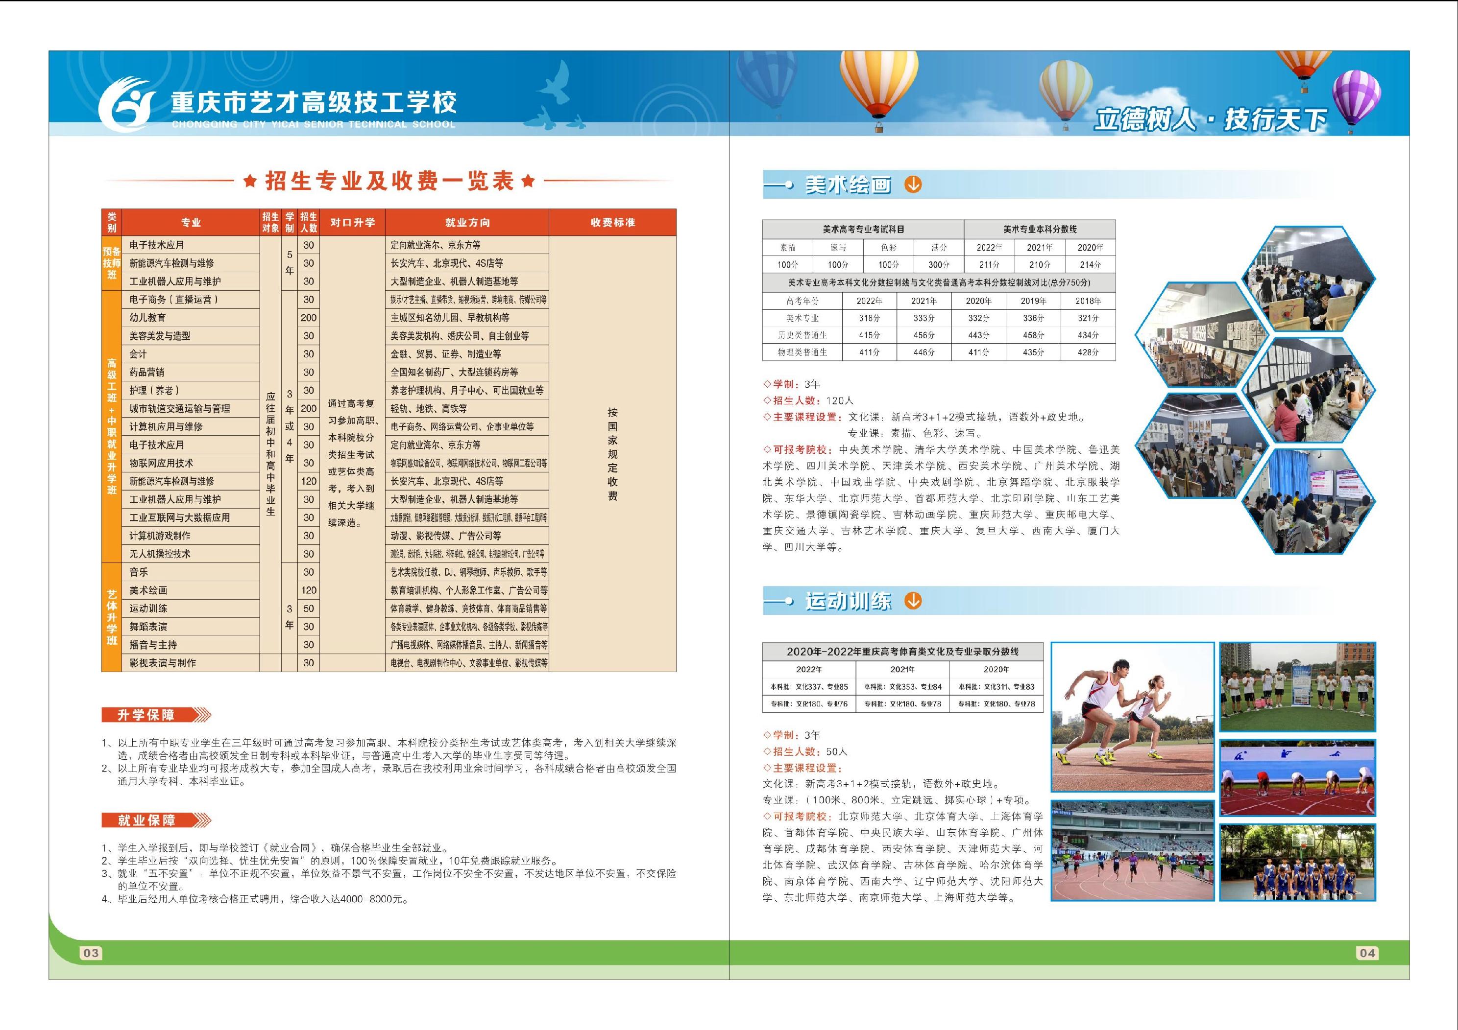Click the chevron arrows after 升学保障 label
The height and width of the screenshot is (1030, 1458).
point(201,715)
